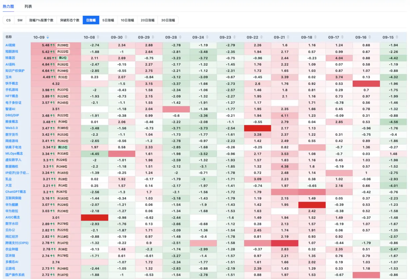Select the 日涨幅 option
This screenshot has height=279, width=410.
pos(91,20)
